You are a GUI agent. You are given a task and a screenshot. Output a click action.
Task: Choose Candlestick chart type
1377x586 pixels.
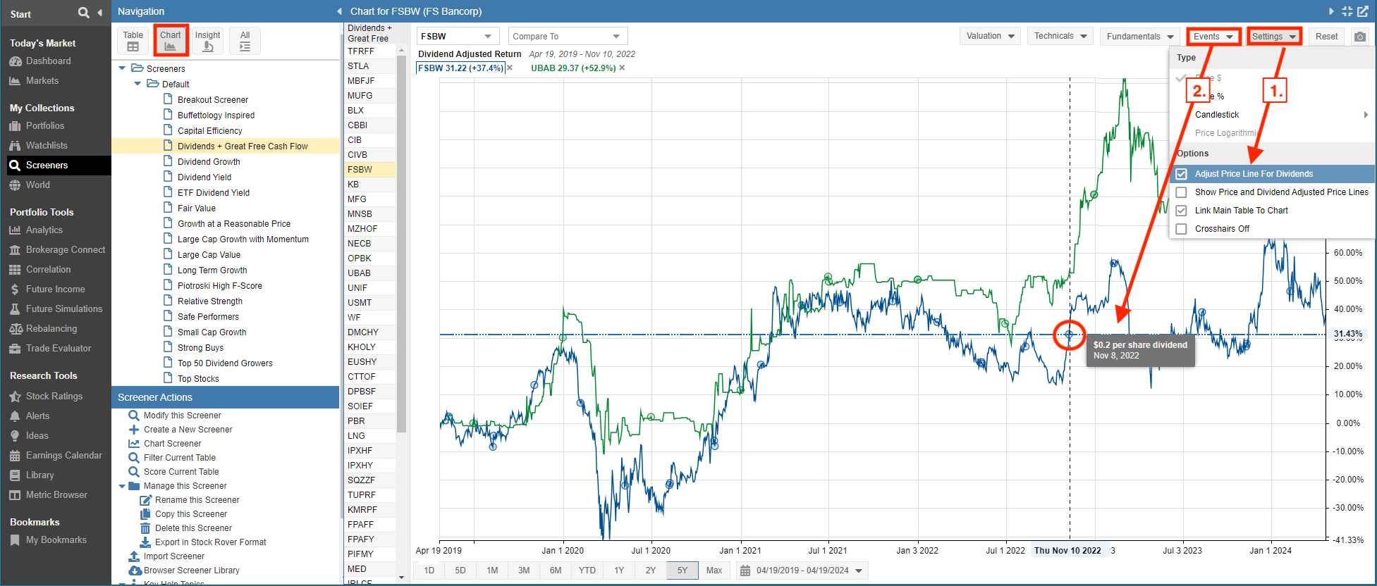click(1217, 115)
